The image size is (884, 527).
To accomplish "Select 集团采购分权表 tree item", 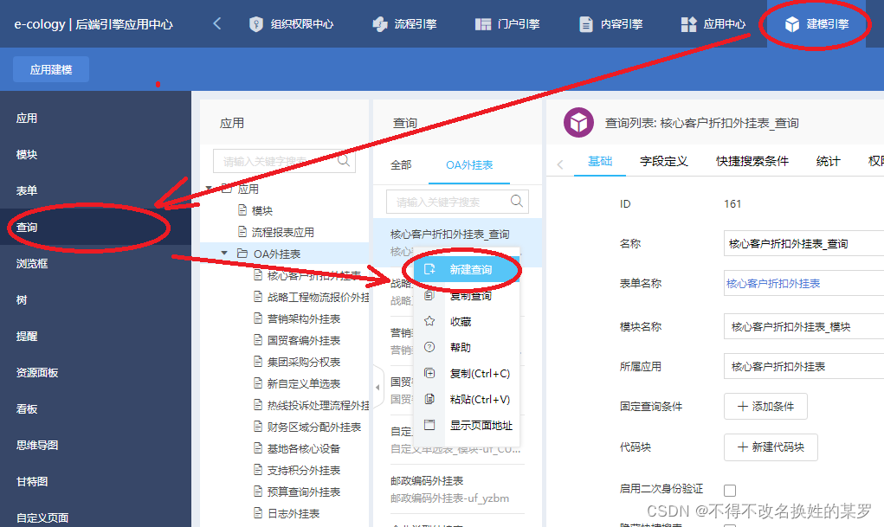I will tap(297, 362).
